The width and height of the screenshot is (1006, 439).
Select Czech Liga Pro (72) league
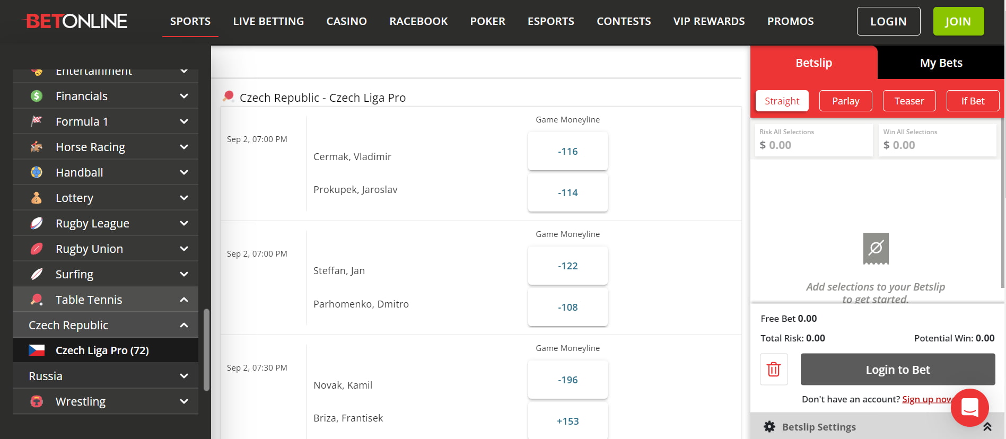click(x=106, y=350)
